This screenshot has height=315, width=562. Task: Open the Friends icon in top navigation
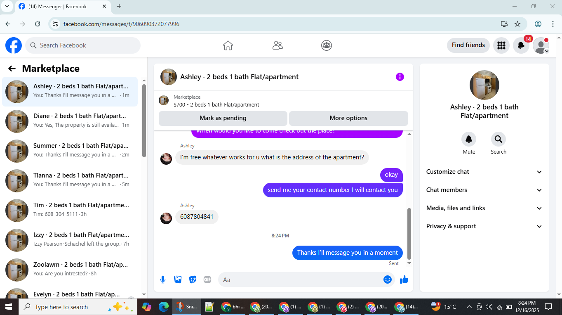pos(277,45)
